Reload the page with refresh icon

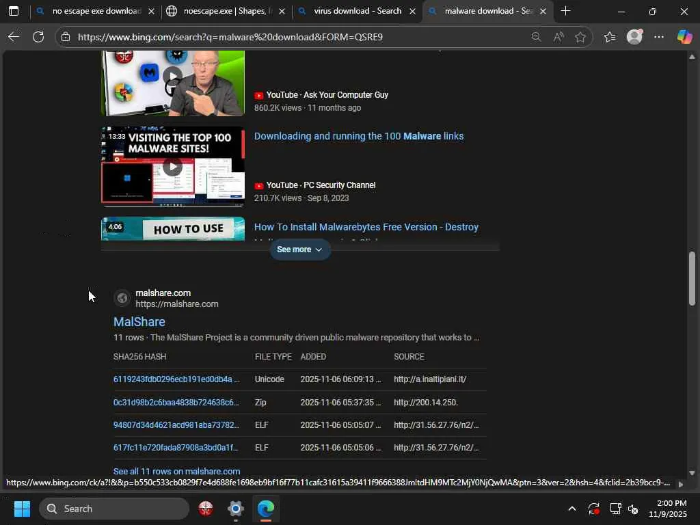(38, 37)
